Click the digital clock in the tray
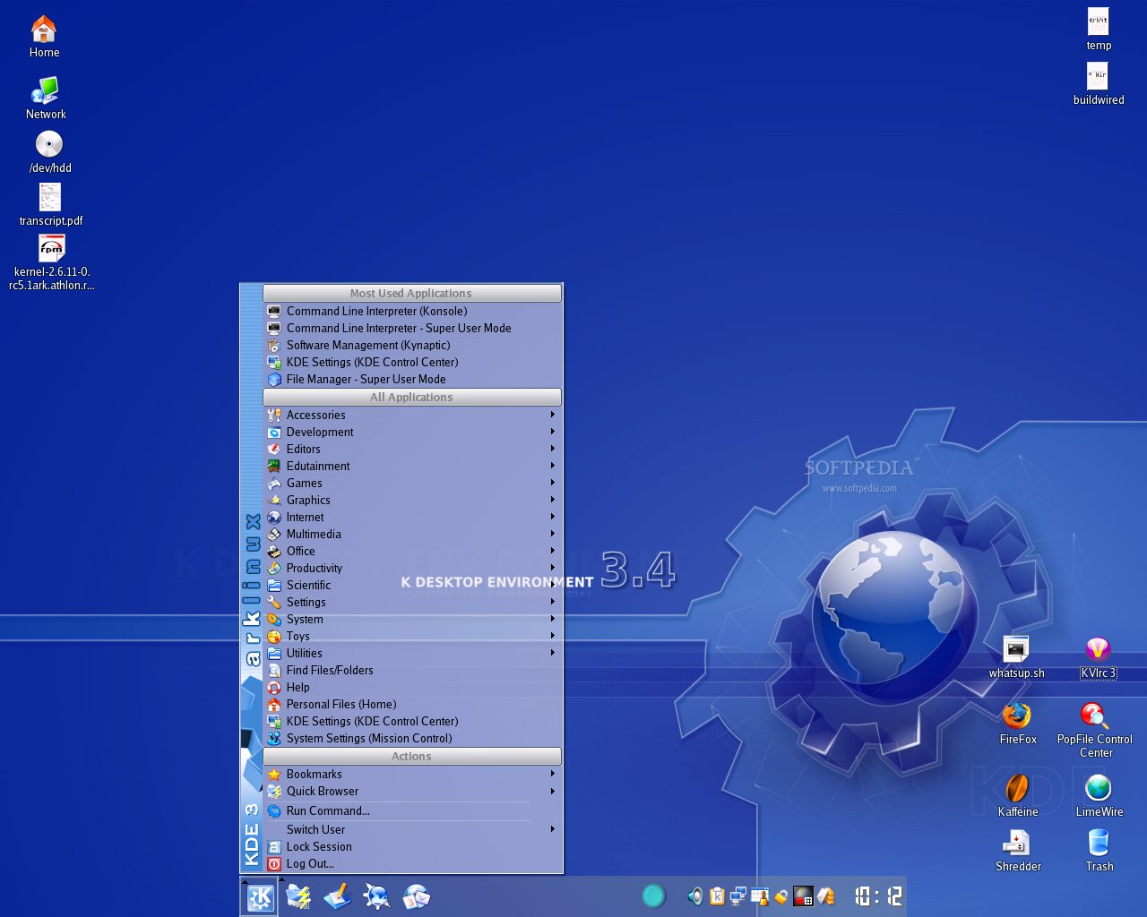The width and height of the screenshot is (1147, 917). [x=878, y=896]
